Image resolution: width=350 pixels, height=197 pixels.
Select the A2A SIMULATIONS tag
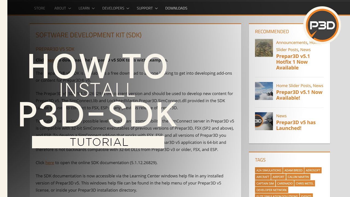pyautogui.click(x=269, y=170)
